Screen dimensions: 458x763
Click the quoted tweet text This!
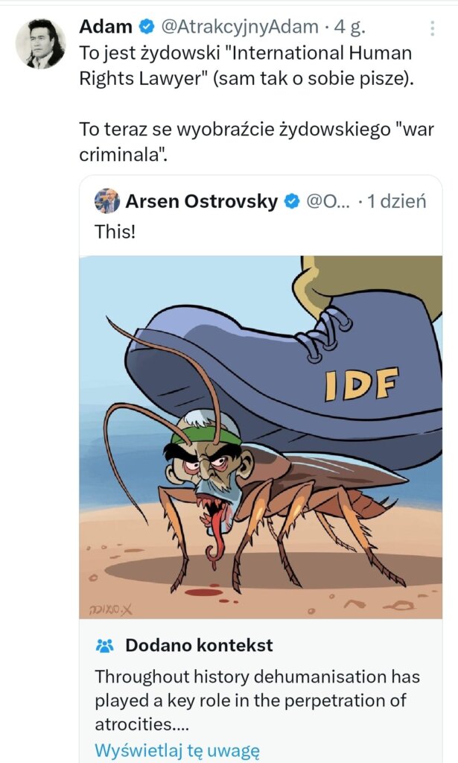tap(115, 232)
